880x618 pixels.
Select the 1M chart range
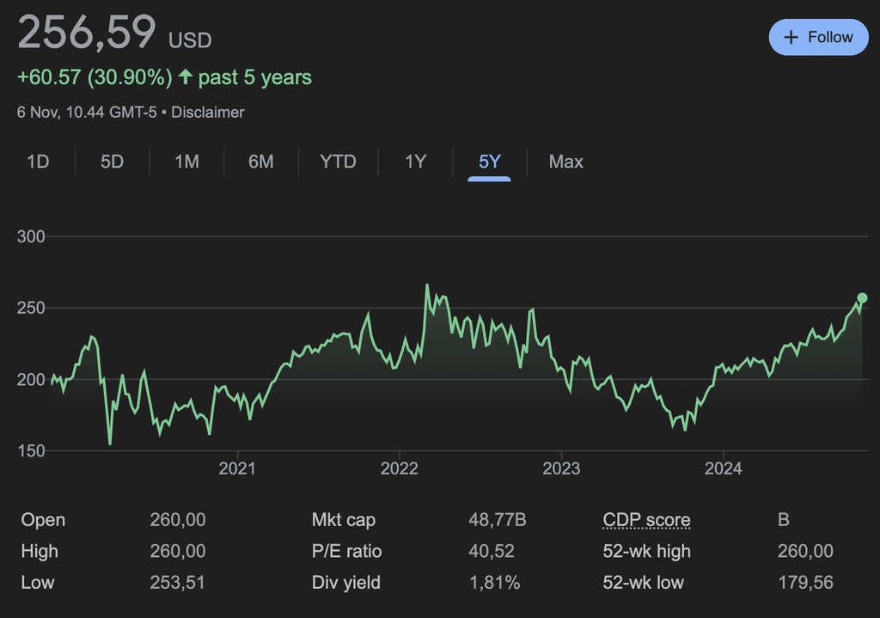click(186, 162)
